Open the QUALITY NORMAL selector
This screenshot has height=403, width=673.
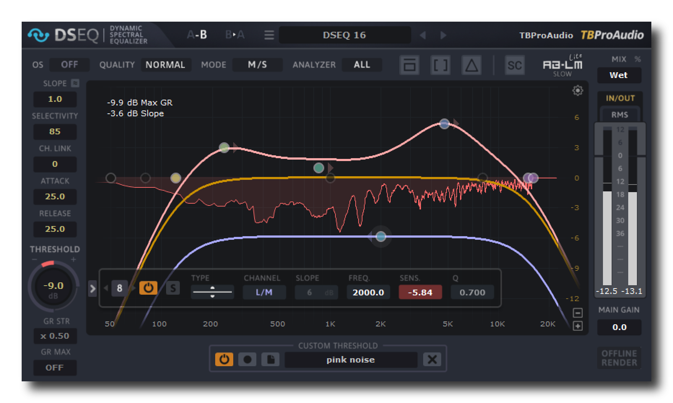(x=165, y=65)
